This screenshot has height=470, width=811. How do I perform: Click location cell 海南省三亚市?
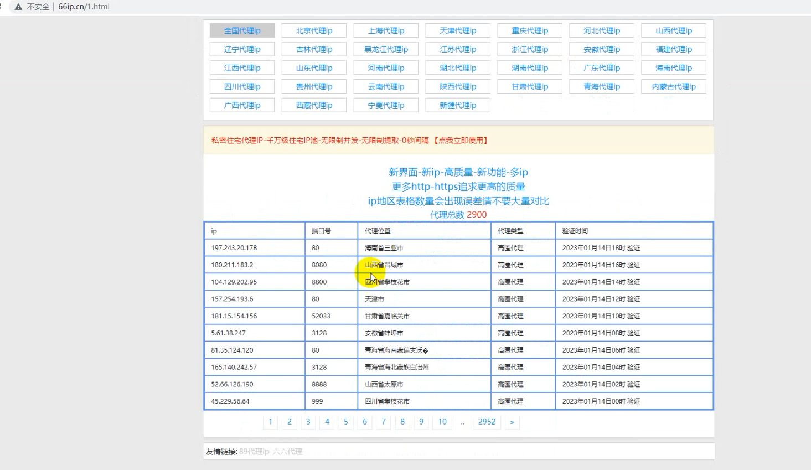(425, 247)
